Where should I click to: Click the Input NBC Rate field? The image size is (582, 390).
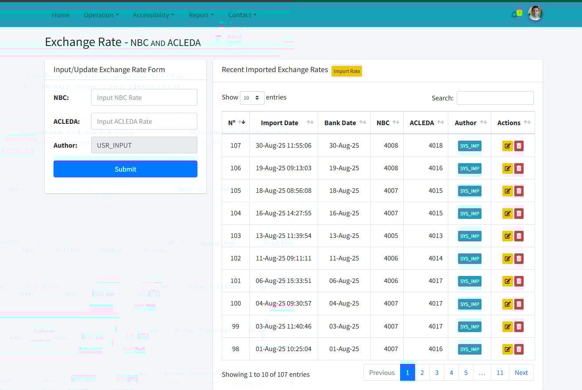[144, 97]
